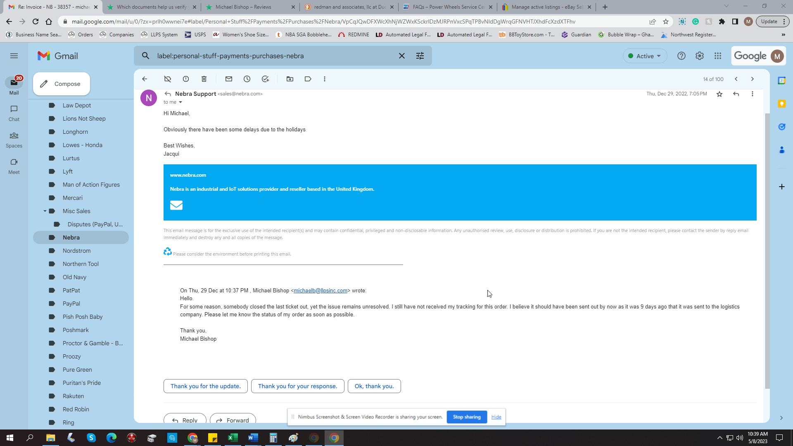The image size is (793, 446).
Task: Mark the email as unread
Action: 229,79
